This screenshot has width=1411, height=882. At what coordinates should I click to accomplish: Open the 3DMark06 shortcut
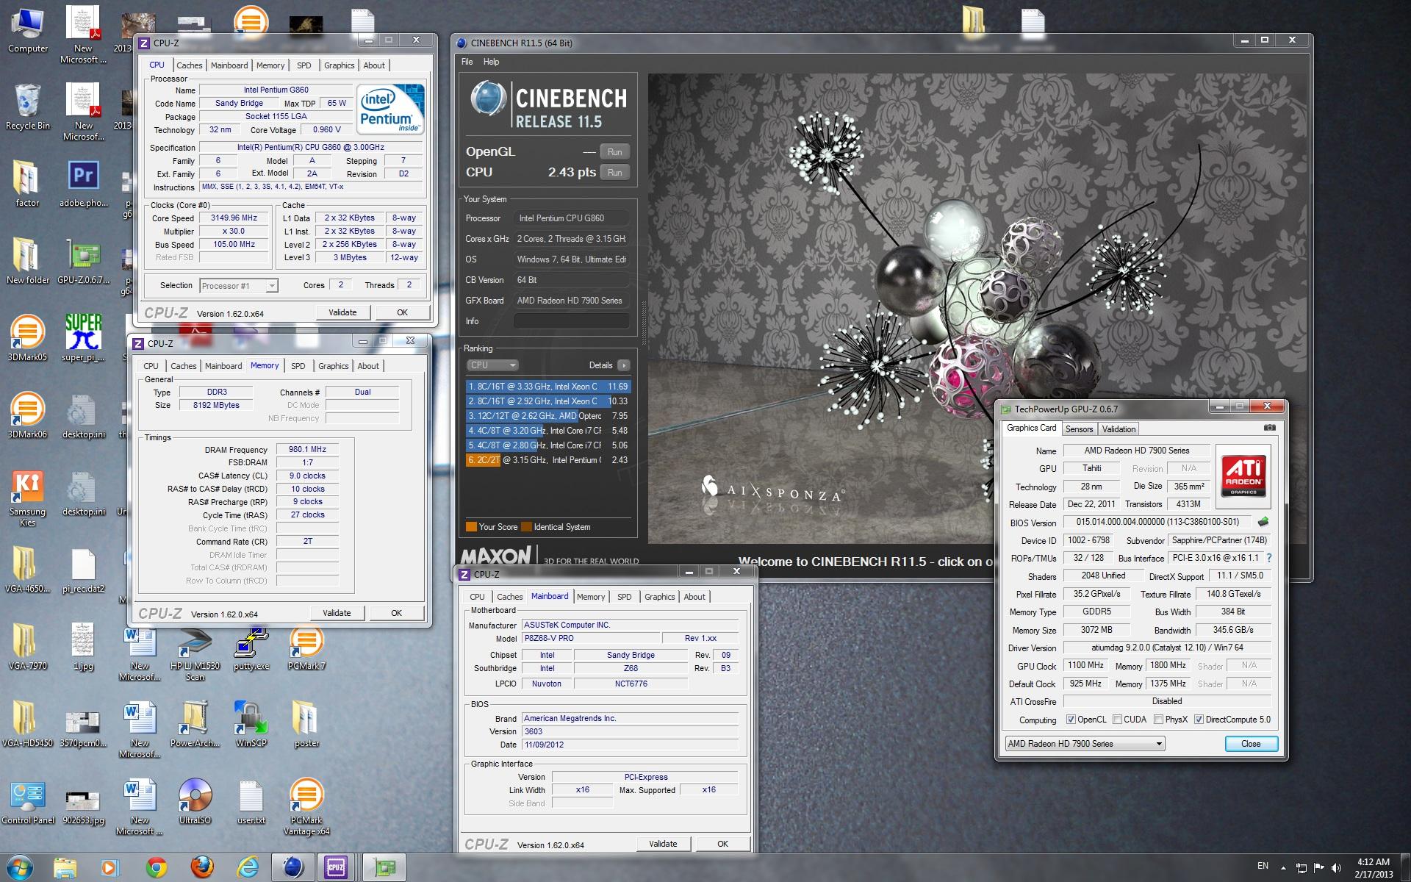tap(27, 415)
